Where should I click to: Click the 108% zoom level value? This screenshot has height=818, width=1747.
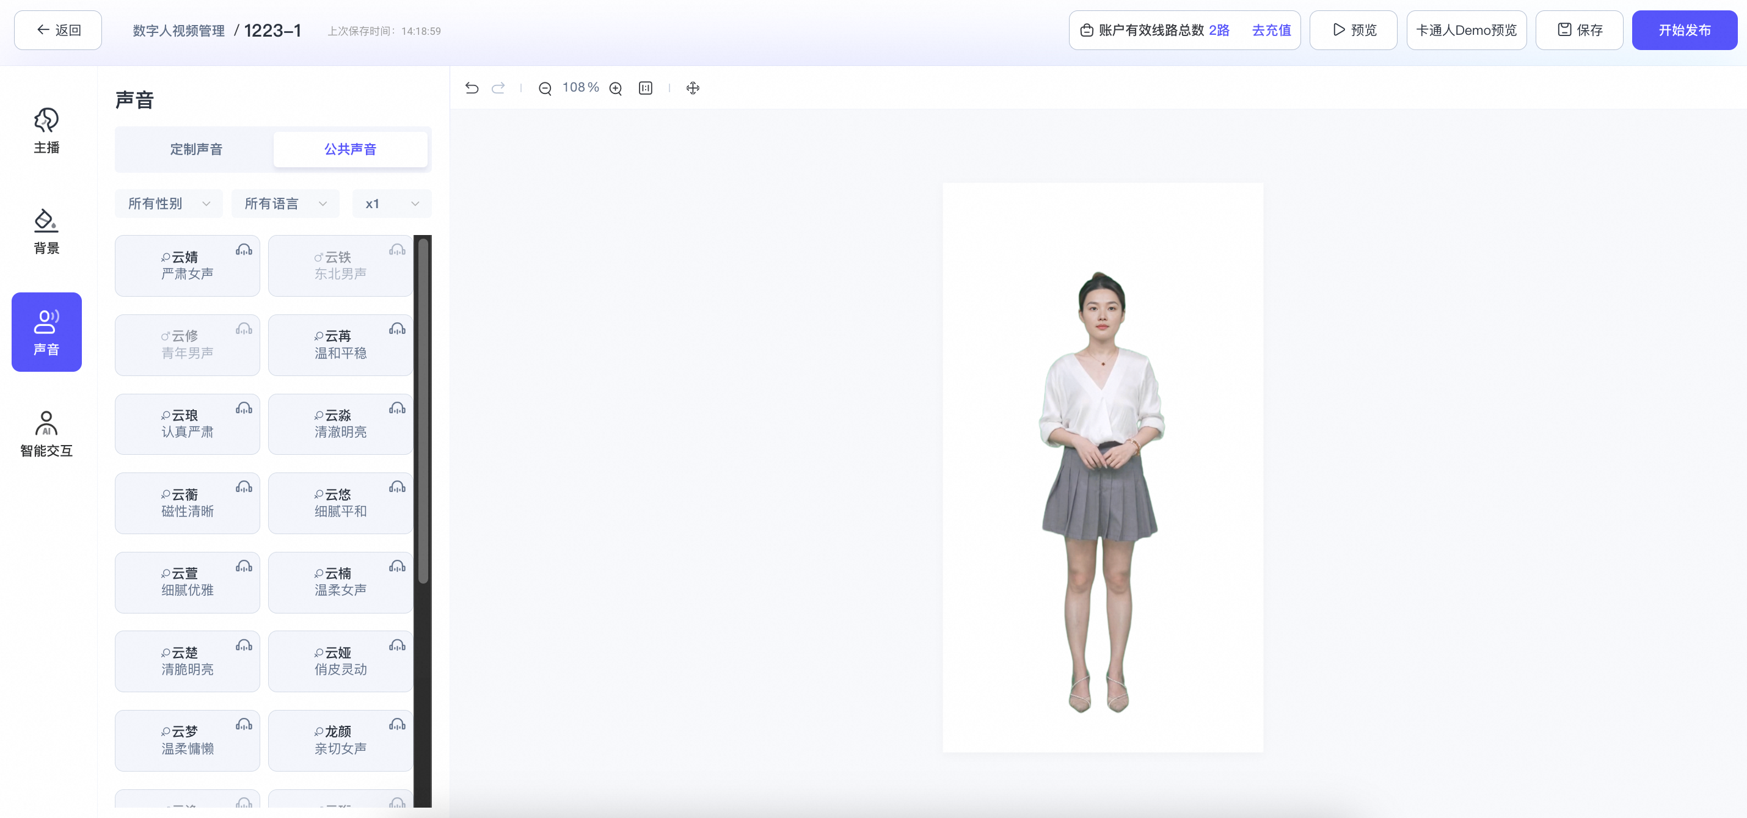(x=580, y=87)
